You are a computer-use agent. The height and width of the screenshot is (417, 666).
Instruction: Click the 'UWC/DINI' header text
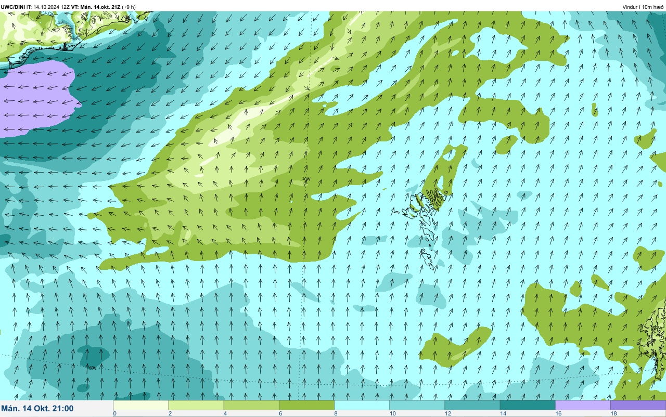click(13, 7)
